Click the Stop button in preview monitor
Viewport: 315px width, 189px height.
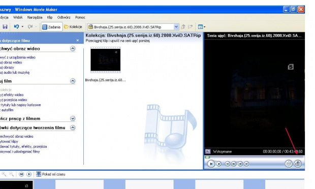point(219,164)
